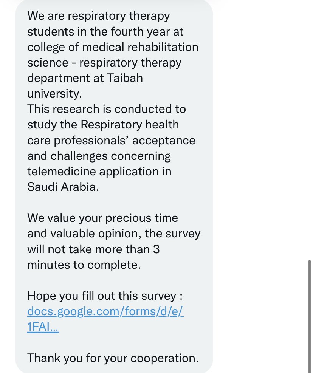The width and height of the screenshot is (313, 373).
Task: Click the vertical scrollbar thumb
Action: [310, 316]
